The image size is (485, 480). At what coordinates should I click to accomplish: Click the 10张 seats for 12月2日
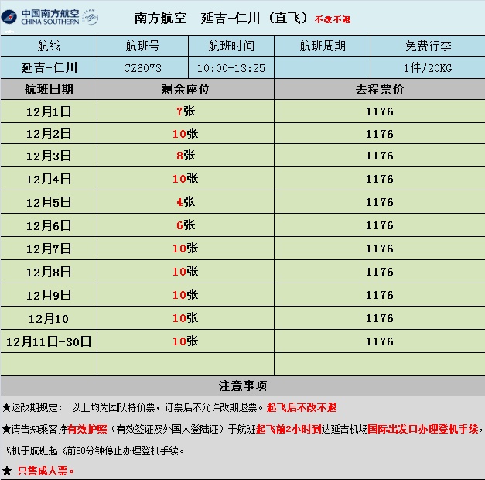click(x=186, y=133)
